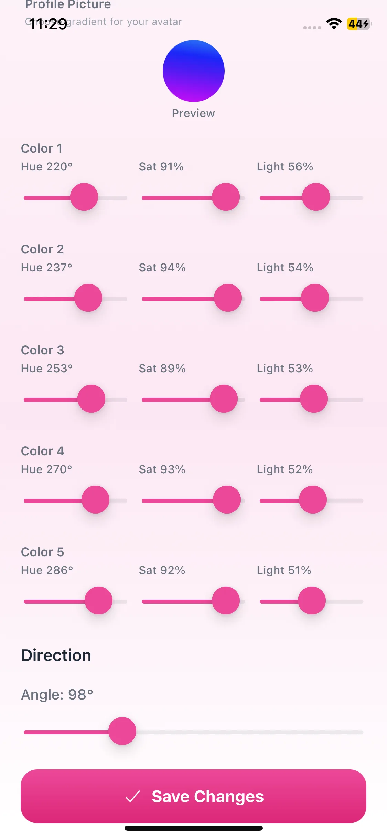Tap the Preview label under the avatar
The width and height of the screenshot is (387, 839).
(x=193, y=113)
